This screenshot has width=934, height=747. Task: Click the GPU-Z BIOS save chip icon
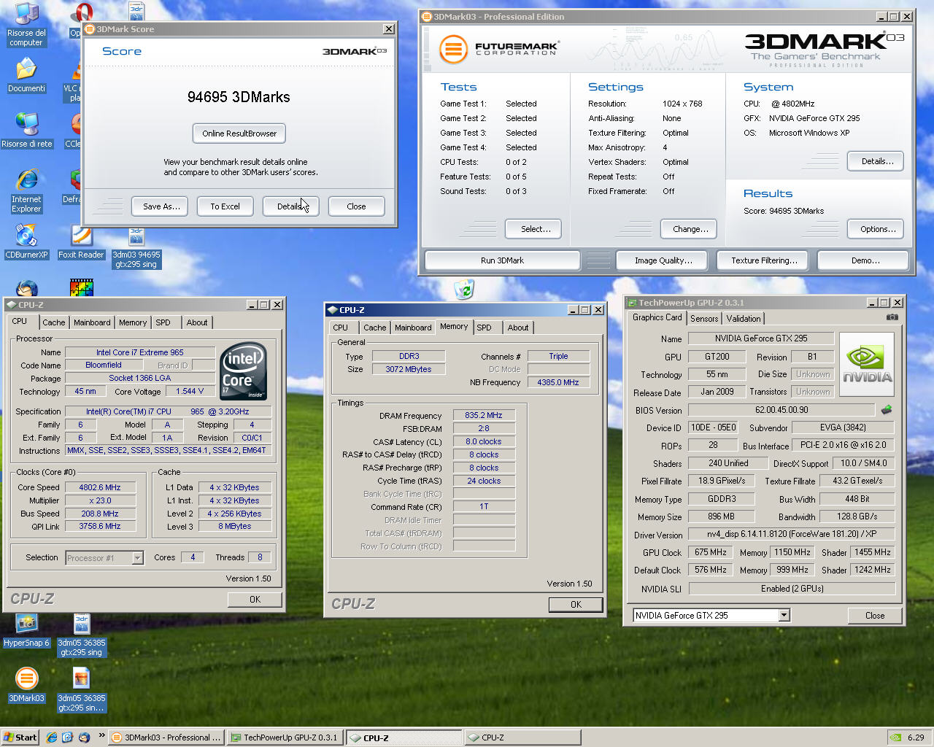pyautogui.click(x=887, y=410)
